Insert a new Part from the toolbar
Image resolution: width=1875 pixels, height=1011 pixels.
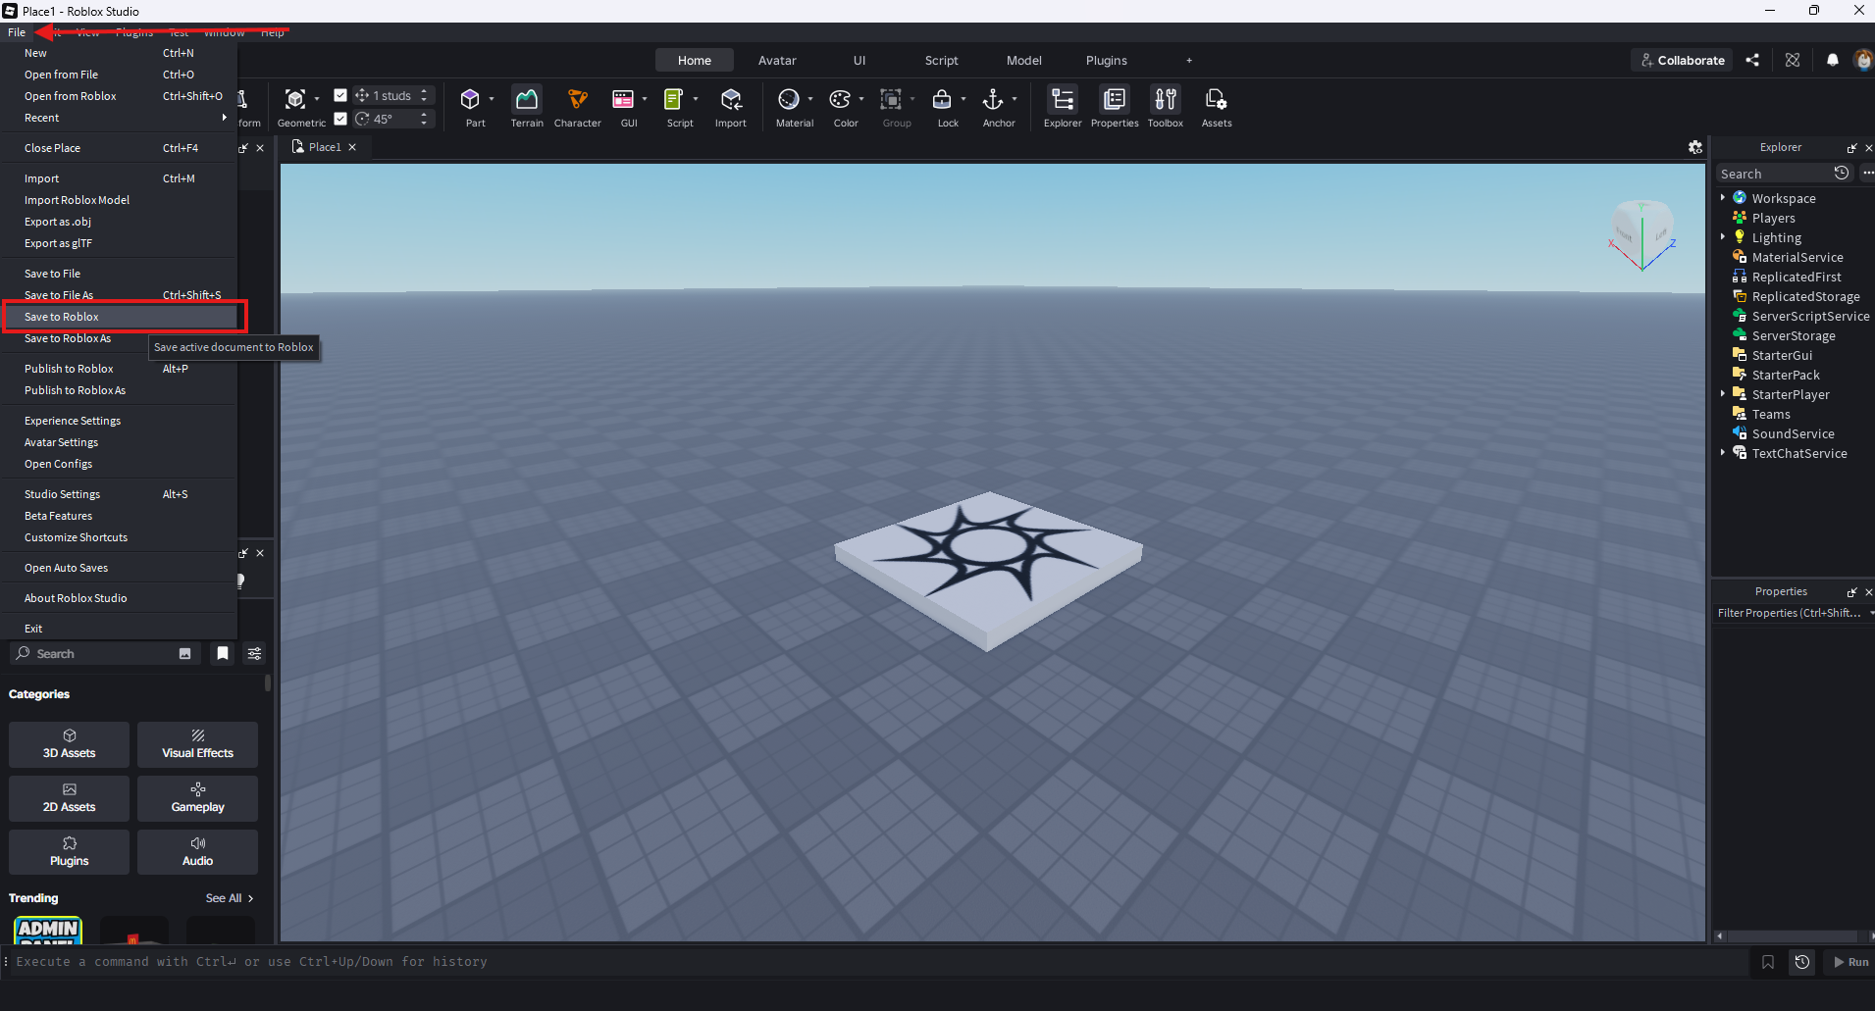(470, 99)
